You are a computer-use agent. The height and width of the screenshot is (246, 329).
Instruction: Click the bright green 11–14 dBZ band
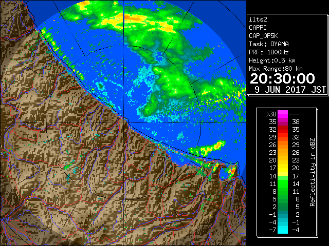[x=283, y=183]
